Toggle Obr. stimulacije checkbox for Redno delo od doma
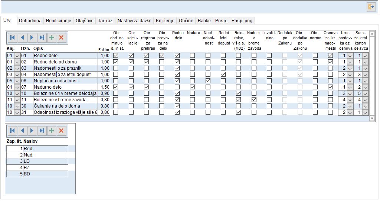The image size is (380, 201). click(131, 62)
